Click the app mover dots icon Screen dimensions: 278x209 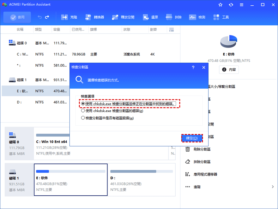tap(188, 174)
